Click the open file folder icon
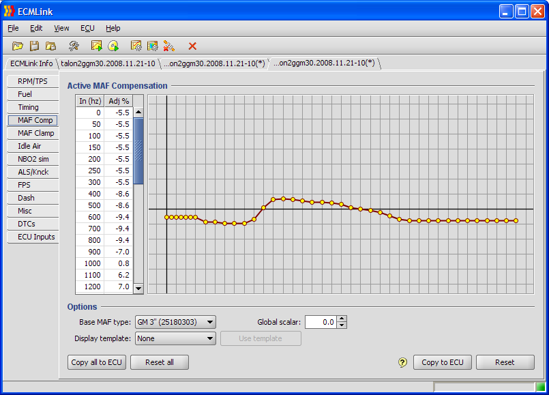 (18, 46)
